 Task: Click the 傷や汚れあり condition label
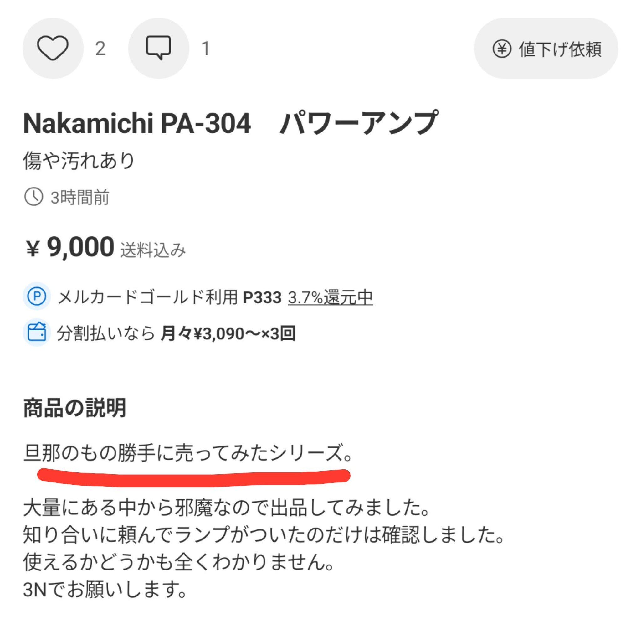pyautogui.click(x=79, y=161)
